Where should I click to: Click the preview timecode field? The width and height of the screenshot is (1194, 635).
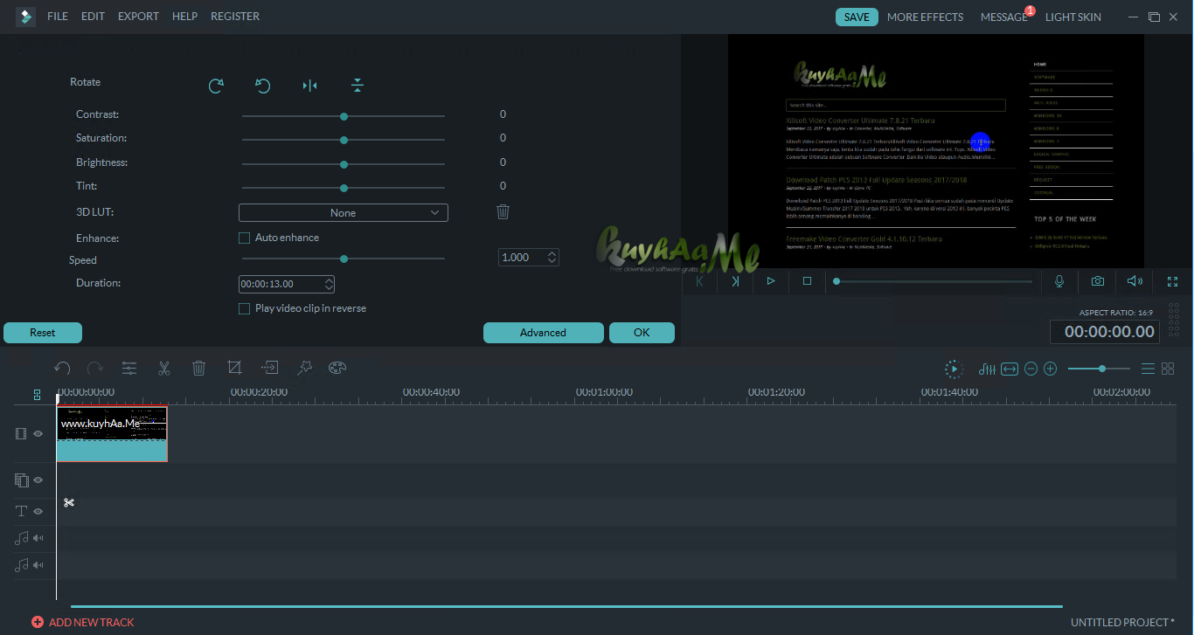click(x=1105, y=332)
